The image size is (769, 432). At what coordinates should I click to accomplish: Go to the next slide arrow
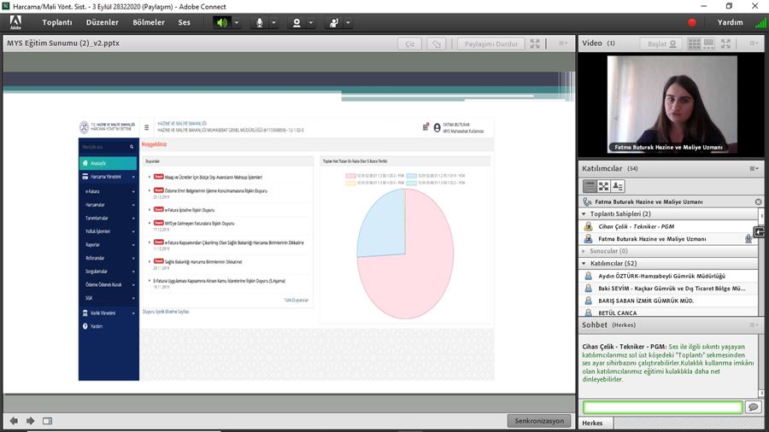30,420
